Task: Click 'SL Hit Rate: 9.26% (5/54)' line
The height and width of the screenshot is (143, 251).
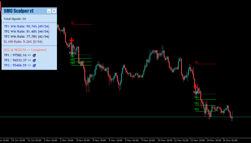Action: coord(23,42)
